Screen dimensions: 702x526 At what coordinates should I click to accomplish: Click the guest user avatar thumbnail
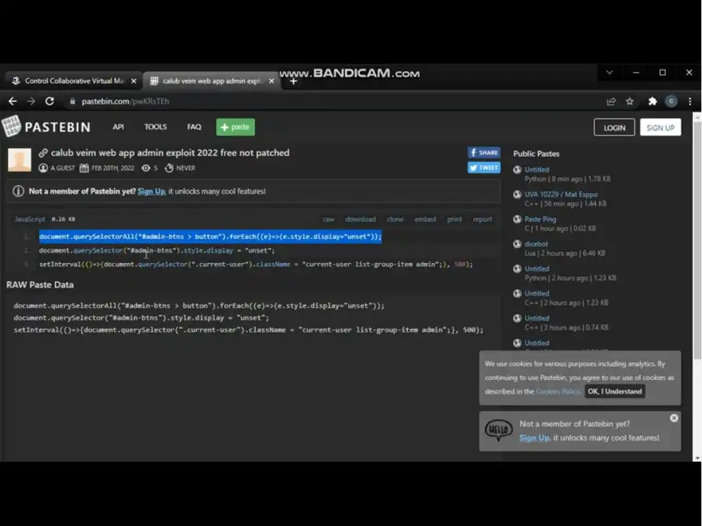click(20, 160)
